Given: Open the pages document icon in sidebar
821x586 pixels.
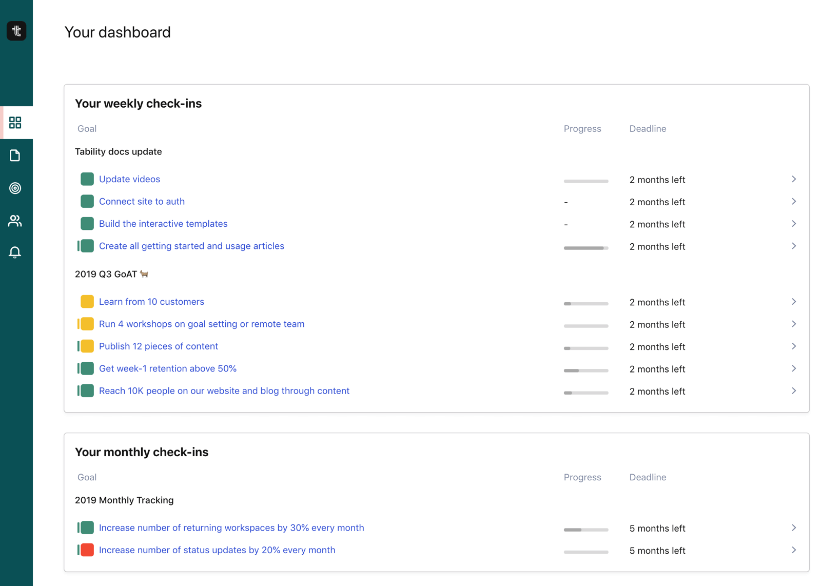Looking at the screenshot, I should coord(15,155).
